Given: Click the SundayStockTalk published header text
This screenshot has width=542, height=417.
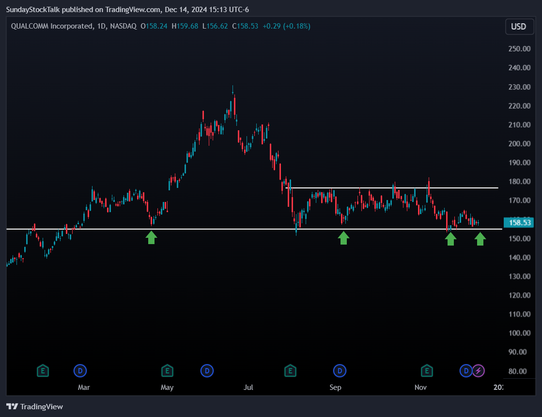Looking at the screenshot, I should [127, 10].
